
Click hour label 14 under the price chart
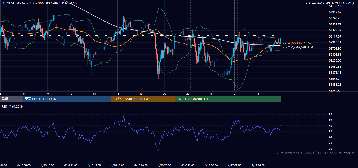coord(94,94)
